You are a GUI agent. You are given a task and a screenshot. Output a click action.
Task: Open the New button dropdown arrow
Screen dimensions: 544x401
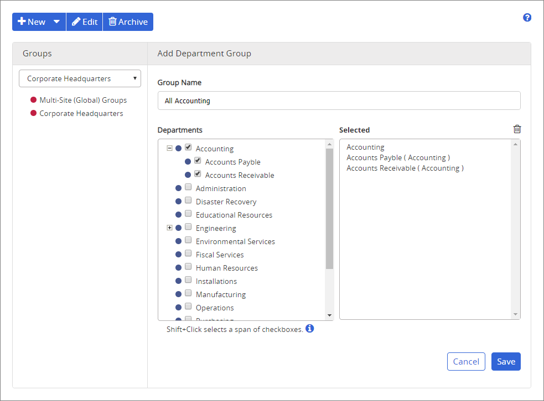(56, 22)
